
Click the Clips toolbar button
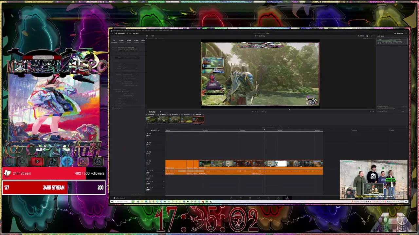point(136,33)
